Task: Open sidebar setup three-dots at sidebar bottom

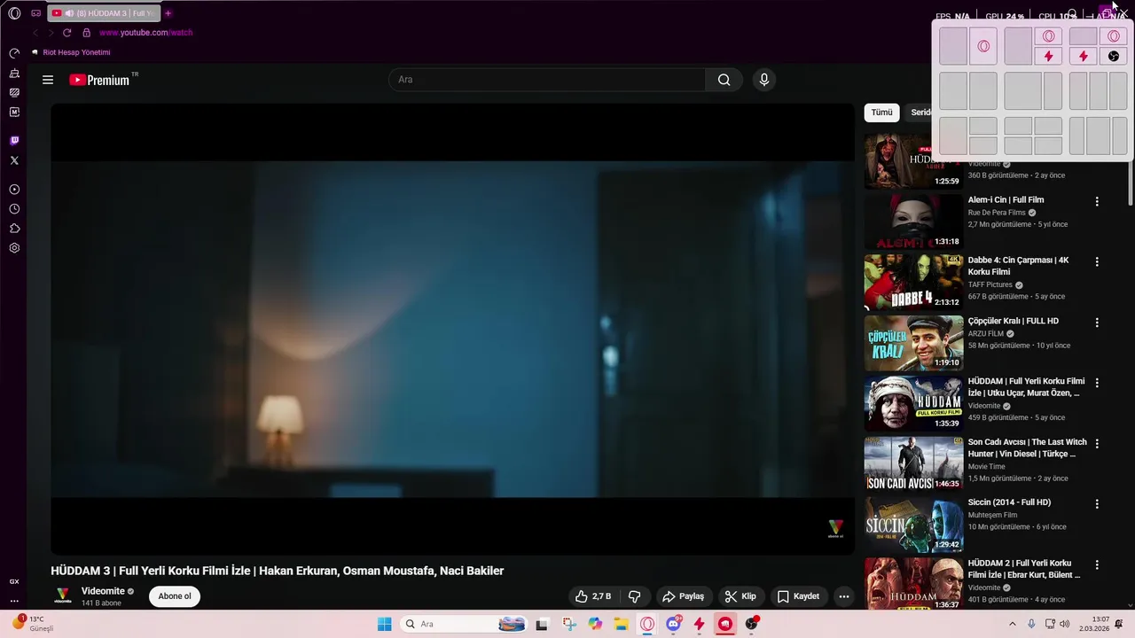Action: pyautogui.click(x=14, y=601)
